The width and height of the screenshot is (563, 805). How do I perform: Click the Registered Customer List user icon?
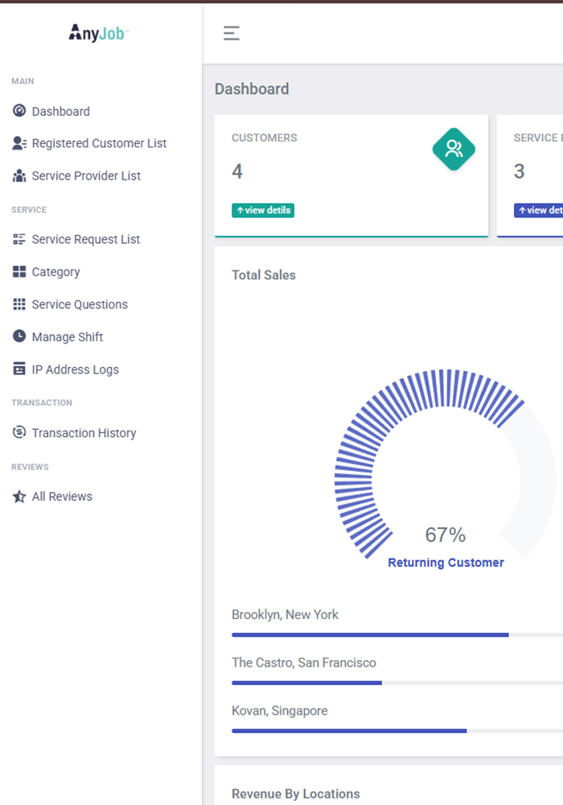tap(19, 143)
